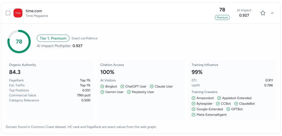
Task: Click the Organic Authority card heading
Action: coord(23,65)
